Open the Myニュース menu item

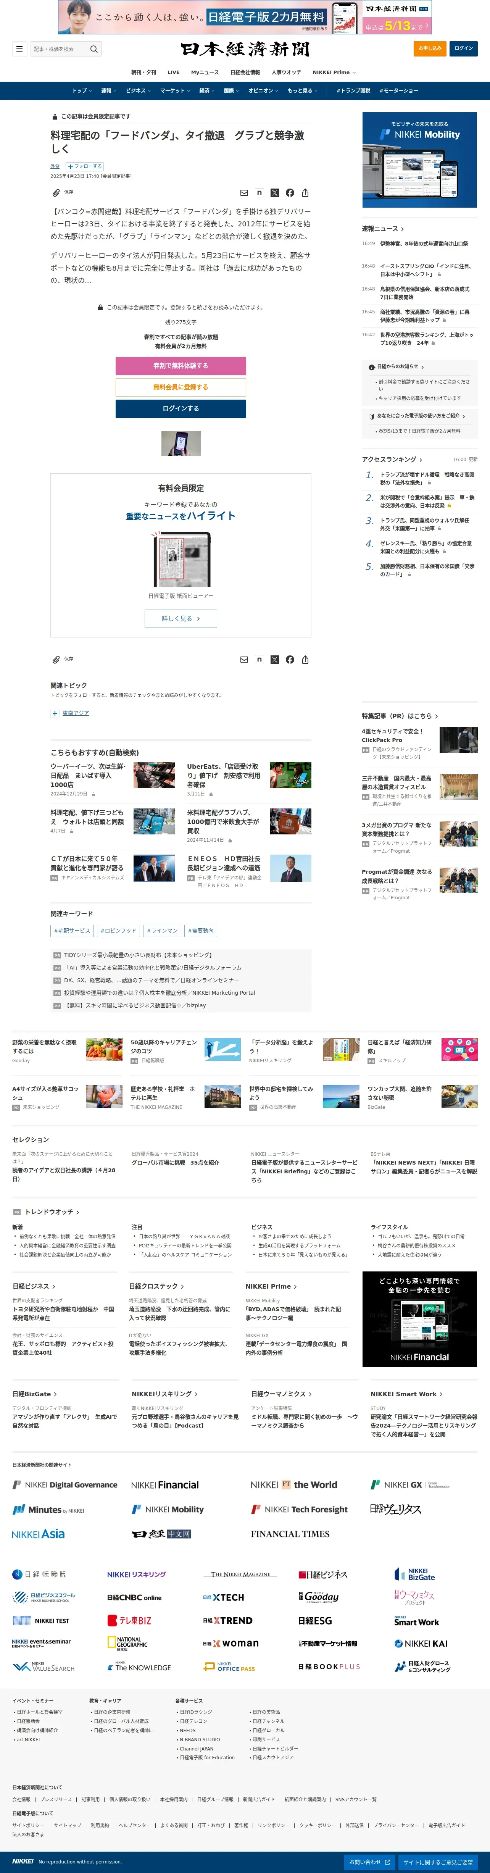(x=205, y=72)
